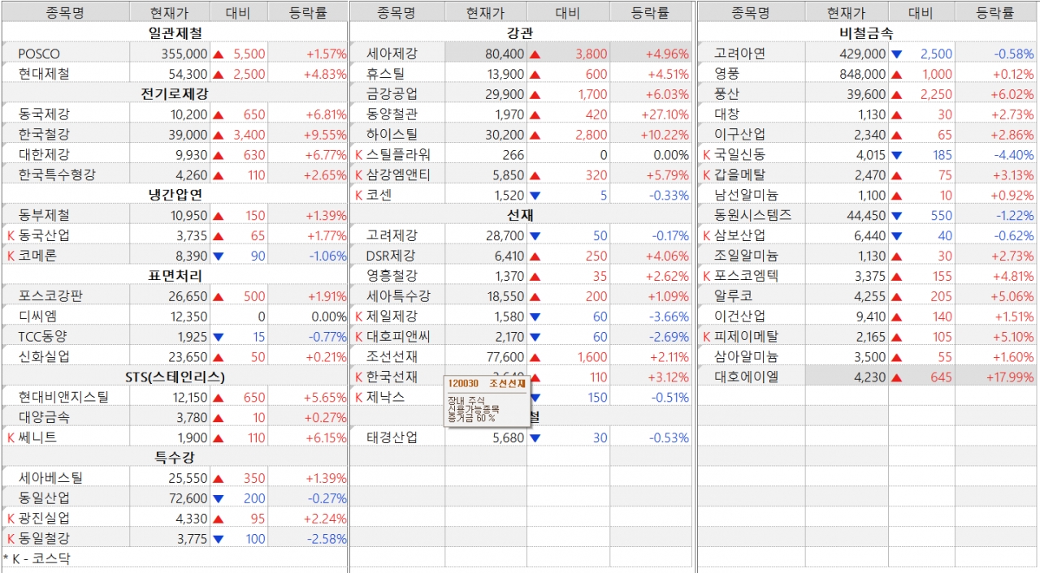This screenshot has width=1040, height=573.
Task: Choose the 하이스틸 stock name
Action: point(392,135)
